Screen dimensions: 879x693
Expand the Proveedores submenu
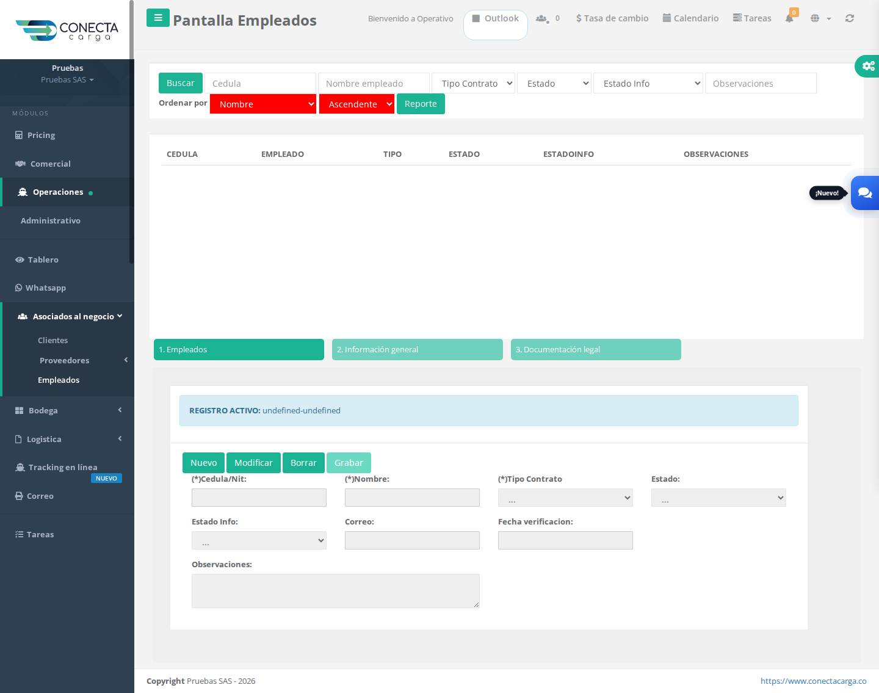[x=68, y=360]
